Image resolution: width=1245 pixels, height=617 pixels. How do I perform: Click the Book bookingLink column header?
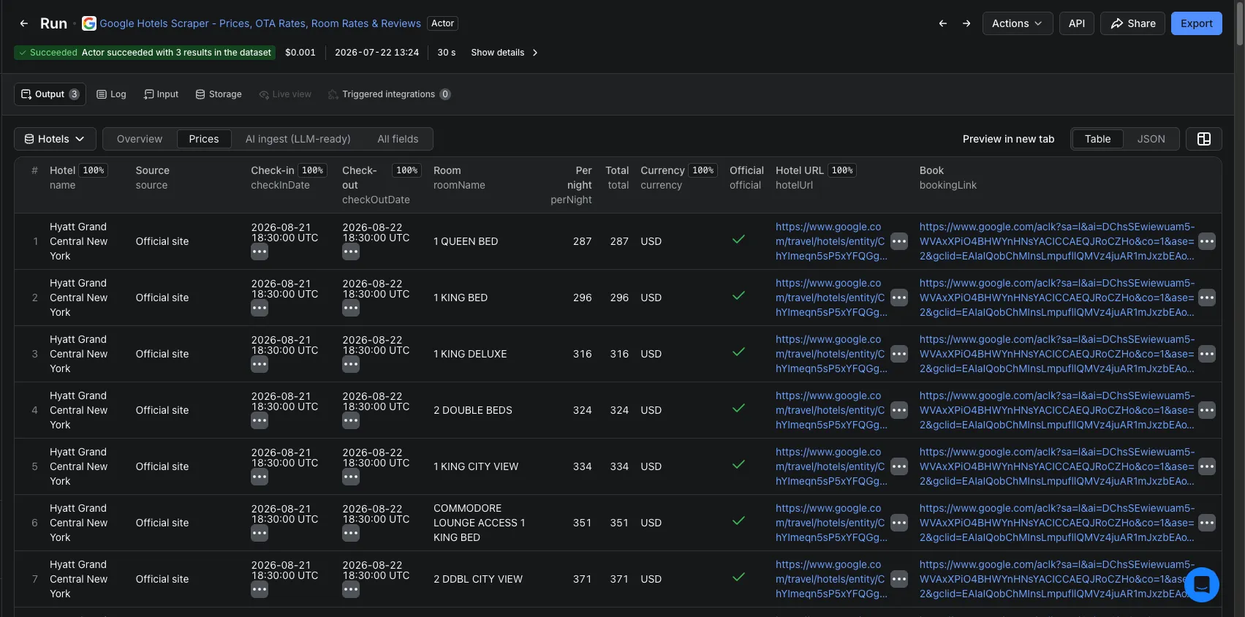948,178
